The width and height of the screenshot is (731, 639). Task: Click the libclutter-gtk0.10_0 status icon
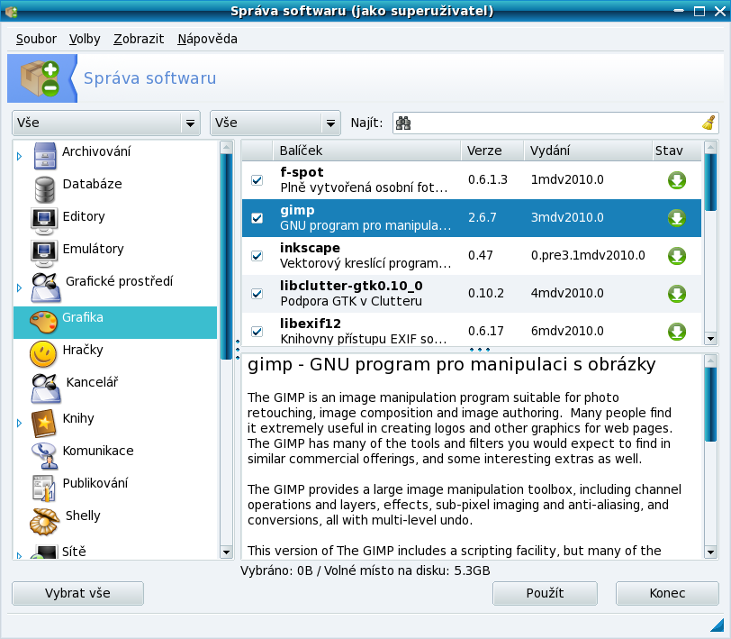coord(677,294)
